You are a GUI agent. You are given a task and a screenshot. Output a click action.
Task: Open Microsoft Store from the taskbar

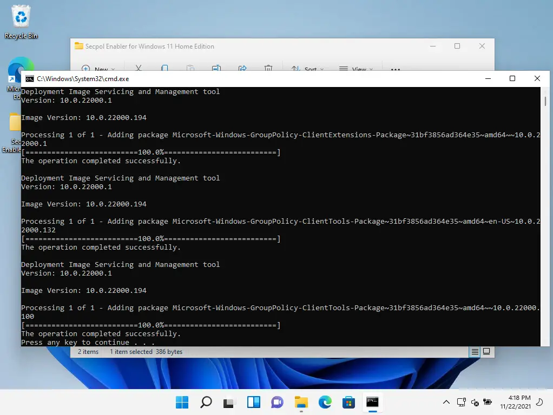(x=348, y=403)
